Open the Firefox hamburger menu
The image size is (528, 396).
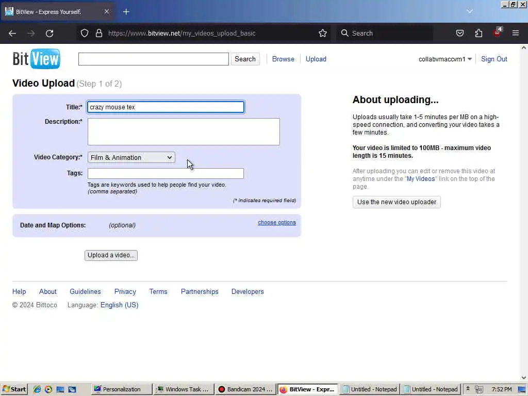click(516, 33)
